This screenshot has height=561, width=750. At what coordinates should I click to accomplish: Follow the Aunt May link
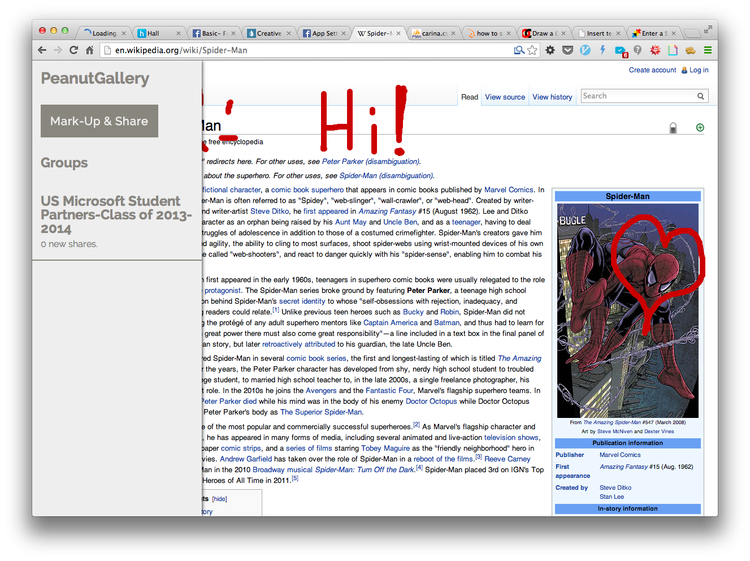[x=351, y=222]
